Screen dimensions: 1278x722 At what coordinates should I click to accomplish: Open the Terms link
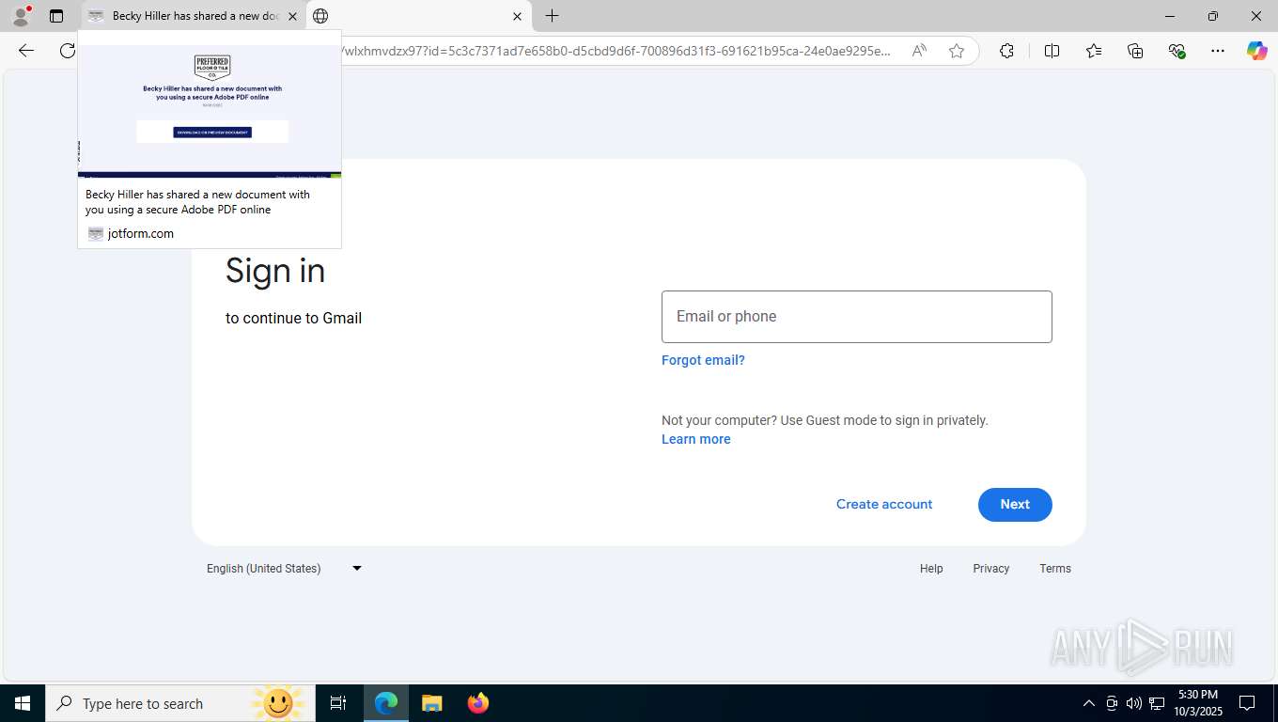point(1055,569)
